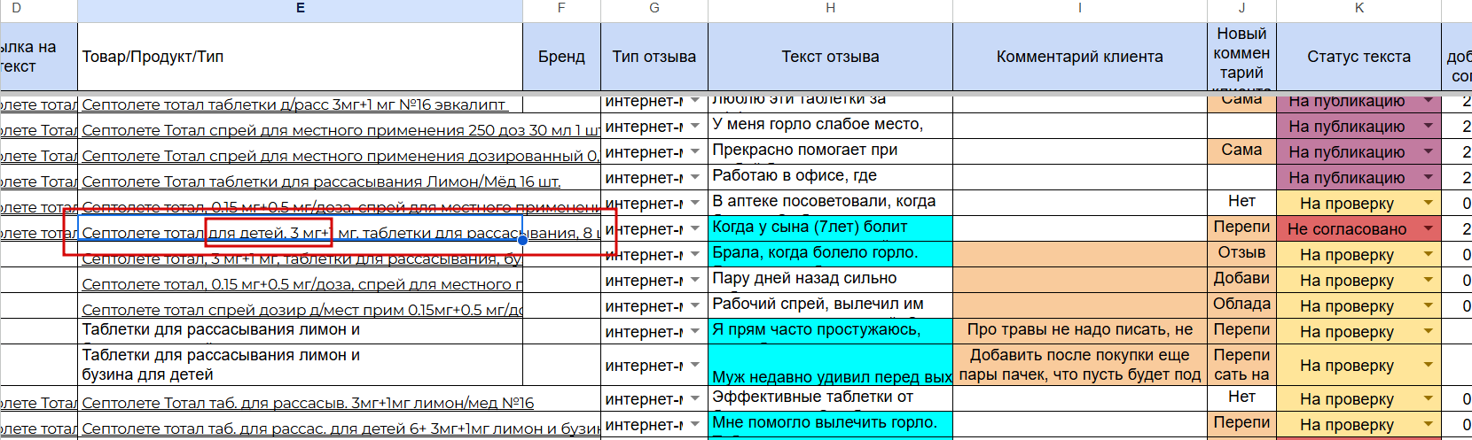1472x440 pixels.
Task: Select cell 'Брала, когда болело горло.'
Action: (831, 254)
